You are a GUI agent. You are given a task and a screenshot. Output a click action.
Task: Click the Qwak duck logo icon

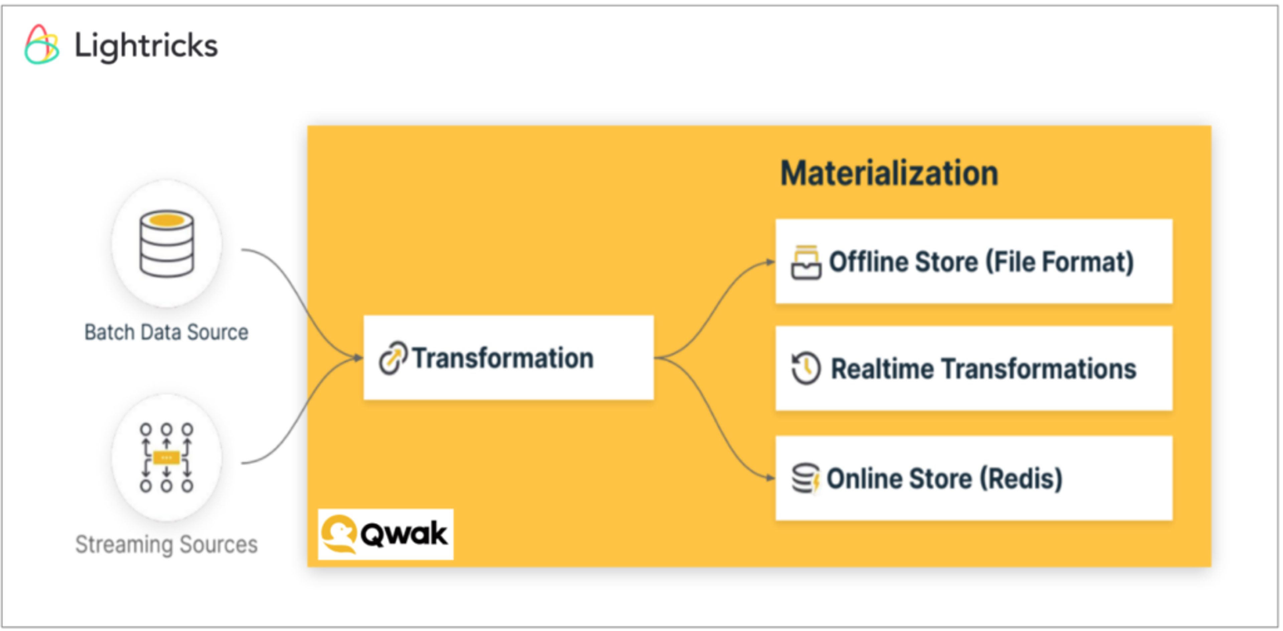click(339, 534)
